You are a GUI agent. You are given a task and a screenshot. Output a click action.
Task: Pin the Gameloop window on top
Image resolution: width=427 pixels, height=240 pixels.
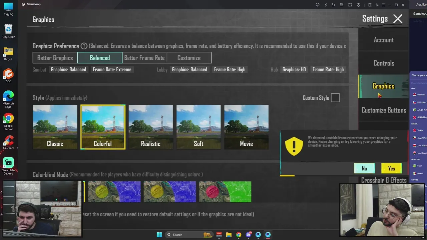click(377, 5)
